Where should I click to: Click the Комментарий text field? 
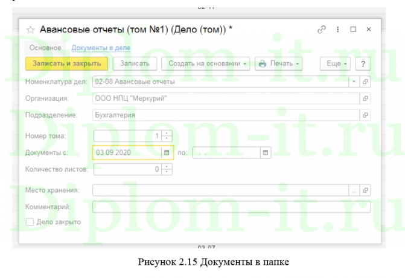click(231, 207)
